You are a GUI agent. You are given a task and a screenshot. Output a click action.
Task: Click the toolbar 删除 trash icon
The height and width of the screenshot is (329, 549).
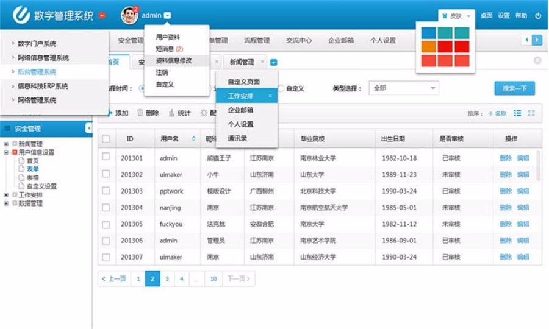click(140, 113)
